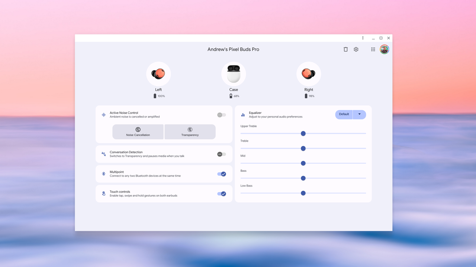Click the 'Active Noise Control' label text
This screenshot has height=267, width=476.
(x=124, y=113)
